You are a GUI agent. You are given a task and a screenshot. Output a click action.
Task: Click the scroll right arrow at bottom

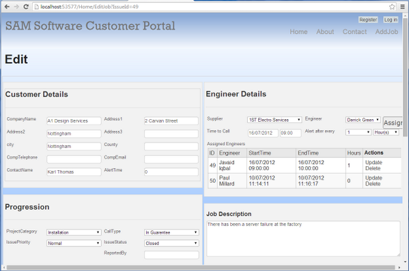[x=399, y=268]
